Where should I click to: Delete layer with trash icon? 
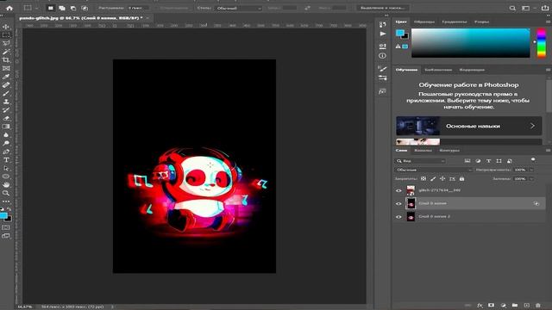(538, 306)
